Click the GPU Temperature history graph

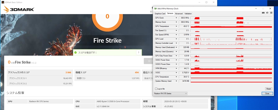click(231, 26)
